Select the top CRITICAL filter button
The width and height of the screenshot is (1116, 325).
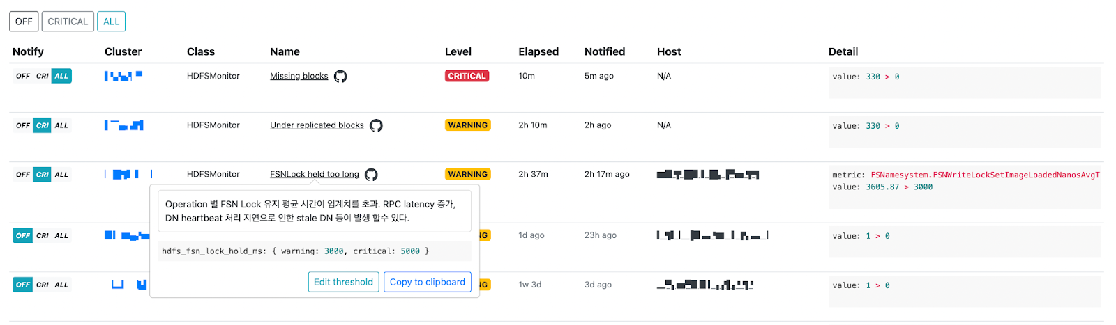click(x=68, y=22)
